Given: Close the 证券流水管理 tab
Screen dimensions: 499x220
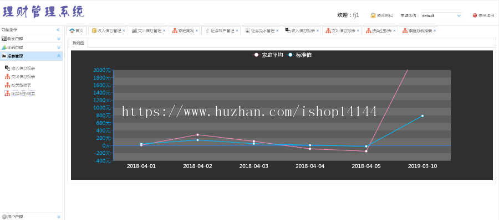Looking at the screenshot, I should coord(277,31).
